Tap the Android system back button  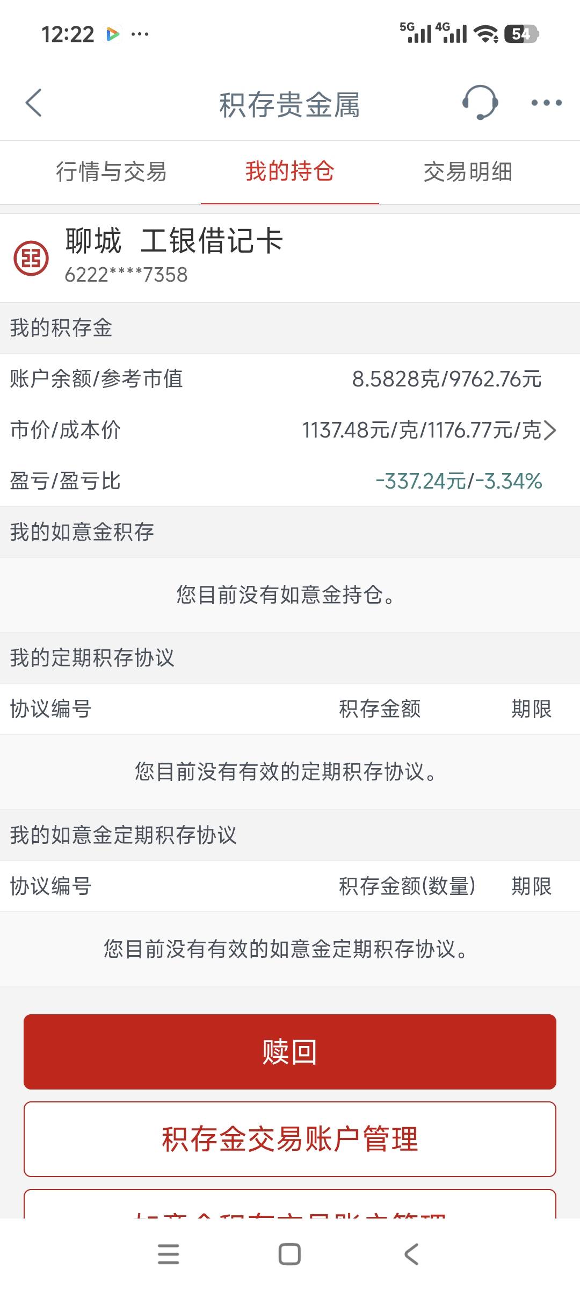[x=411, y=1254]
